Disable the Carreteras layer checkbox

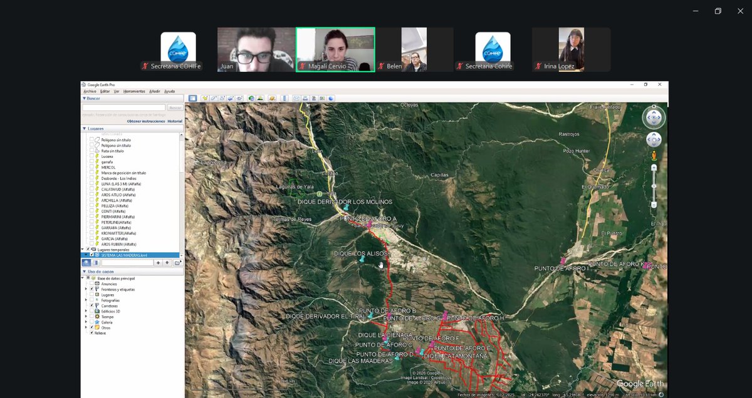(91, 305)
